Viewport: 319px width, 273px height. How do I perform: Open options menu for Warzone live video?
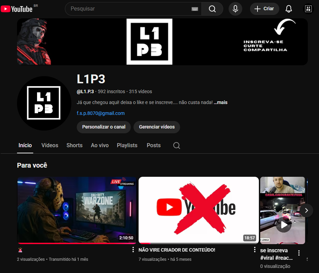tap(133, 250)
